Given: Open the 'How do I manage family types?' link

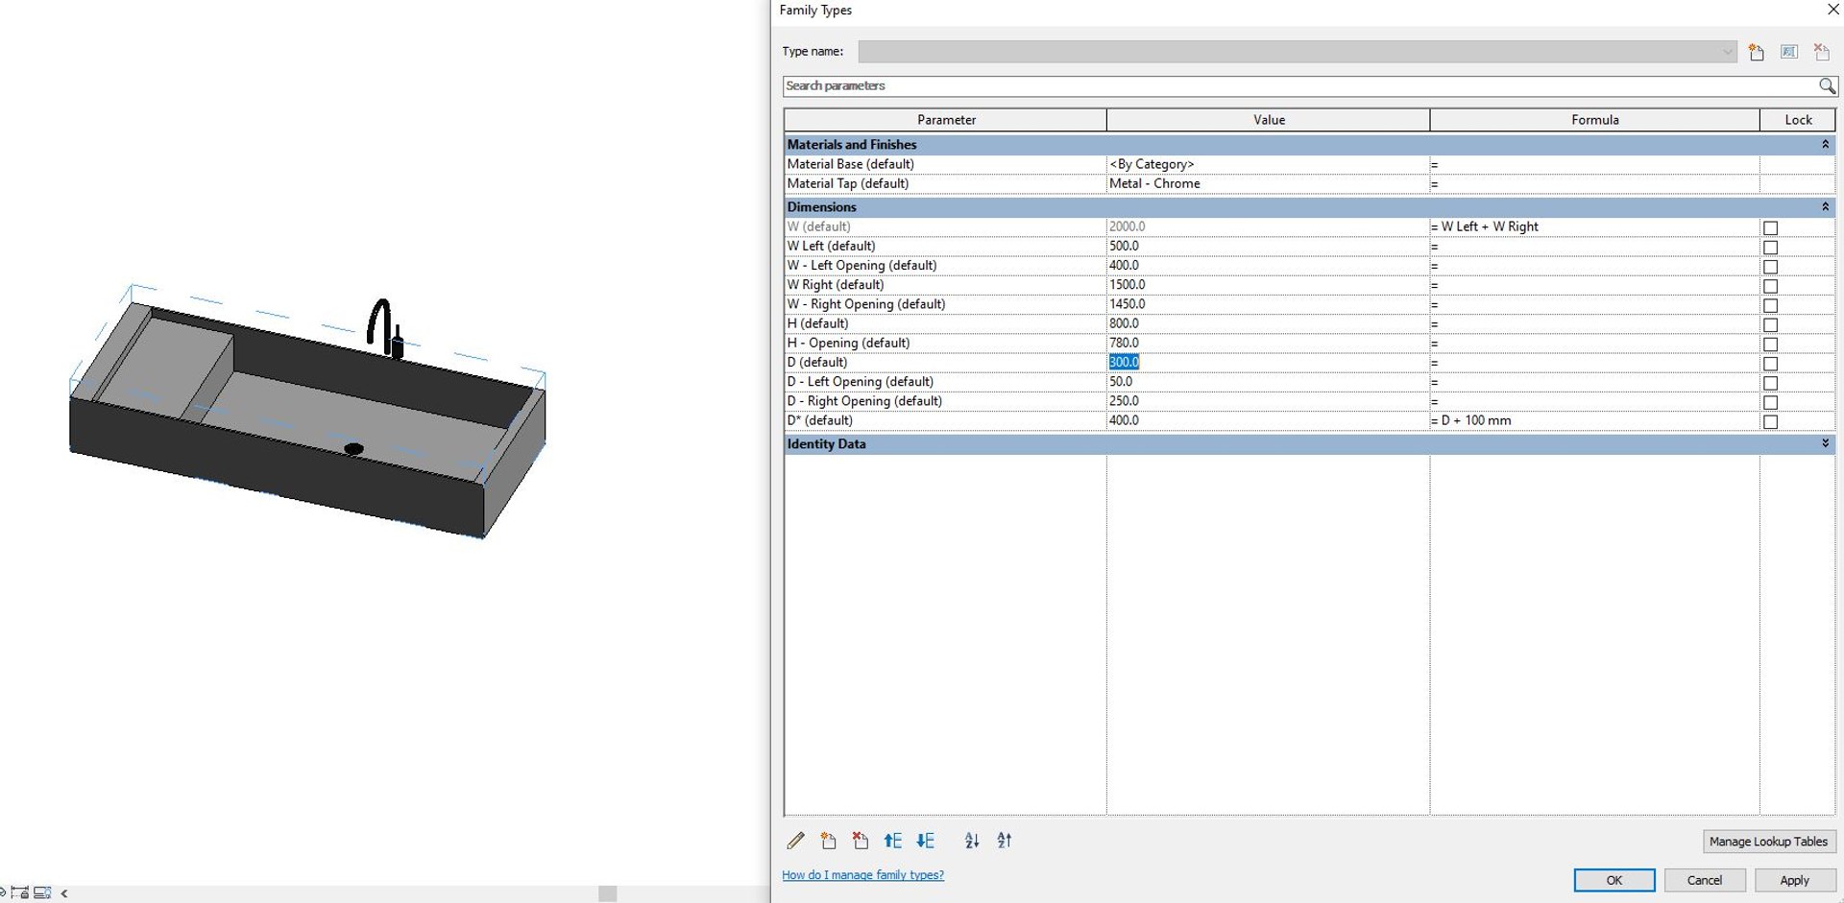Looking at the screenshot, I should [x=862, y=875].
